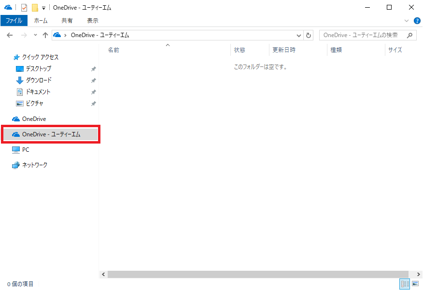This screenshot has width=423, height=290.
Task: Click the New Folder icon in quick access toolbar
Action: click(35, 8)
